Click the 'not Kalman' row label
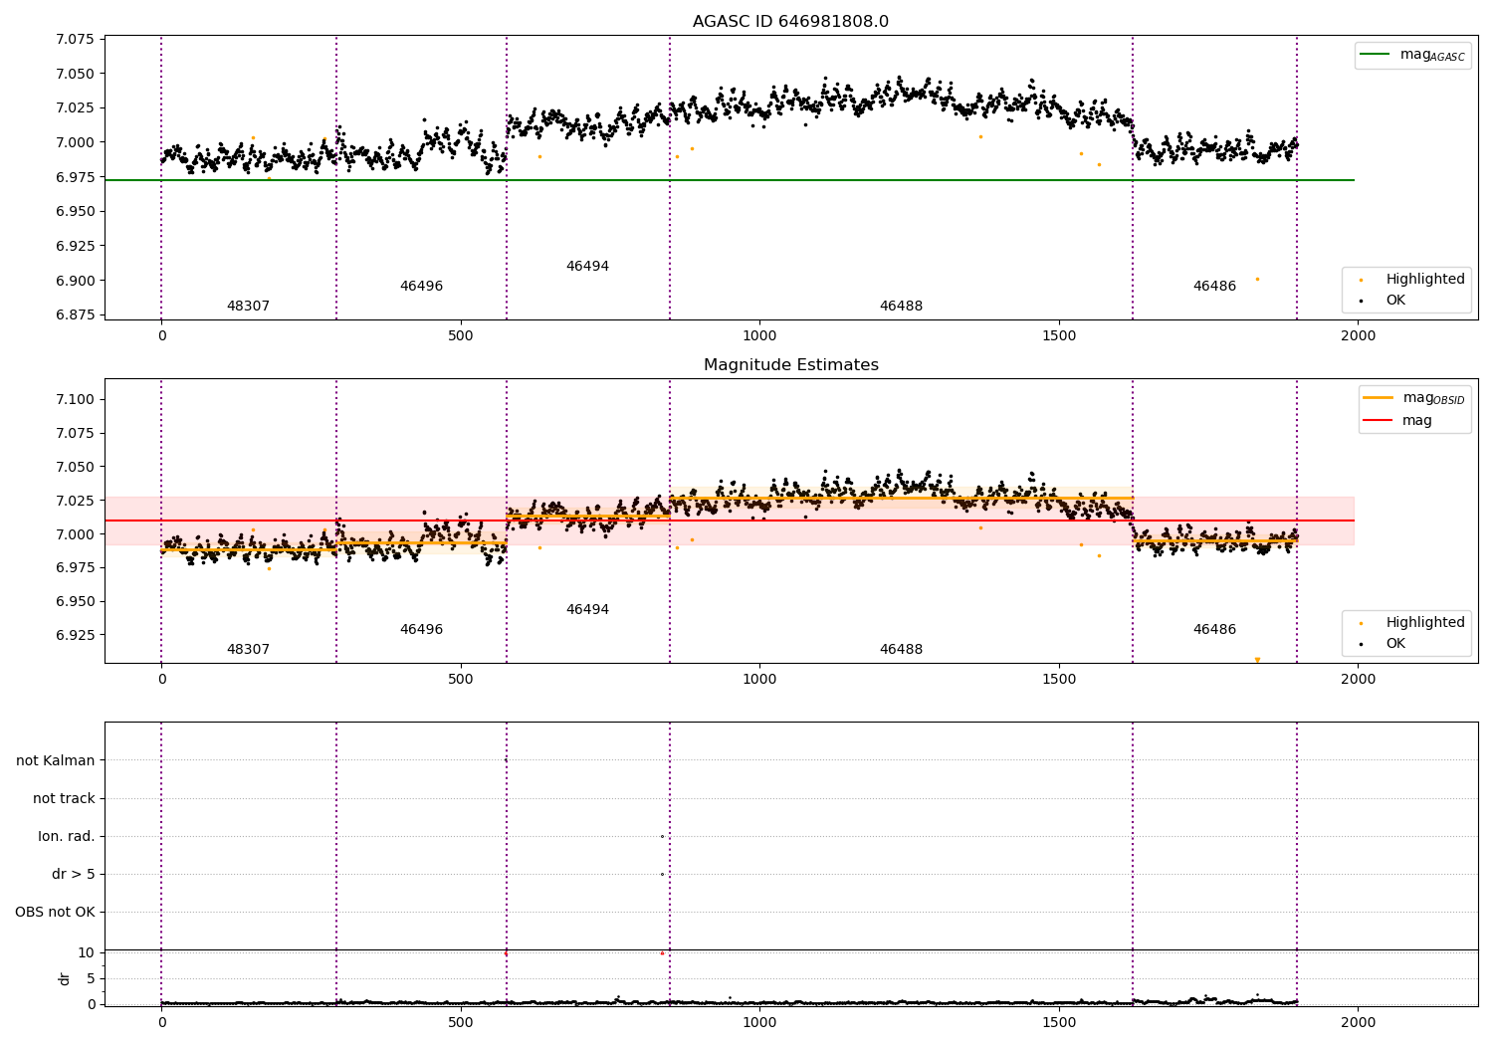Image resolution: width=1493 pixels, height=1045 pixels. pos(56,761)
